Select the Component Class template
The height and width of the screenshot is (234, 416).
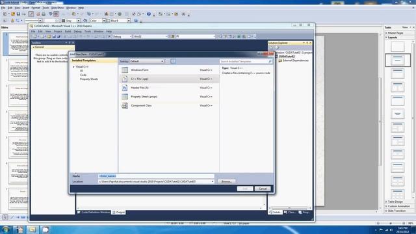click(169, 105)
